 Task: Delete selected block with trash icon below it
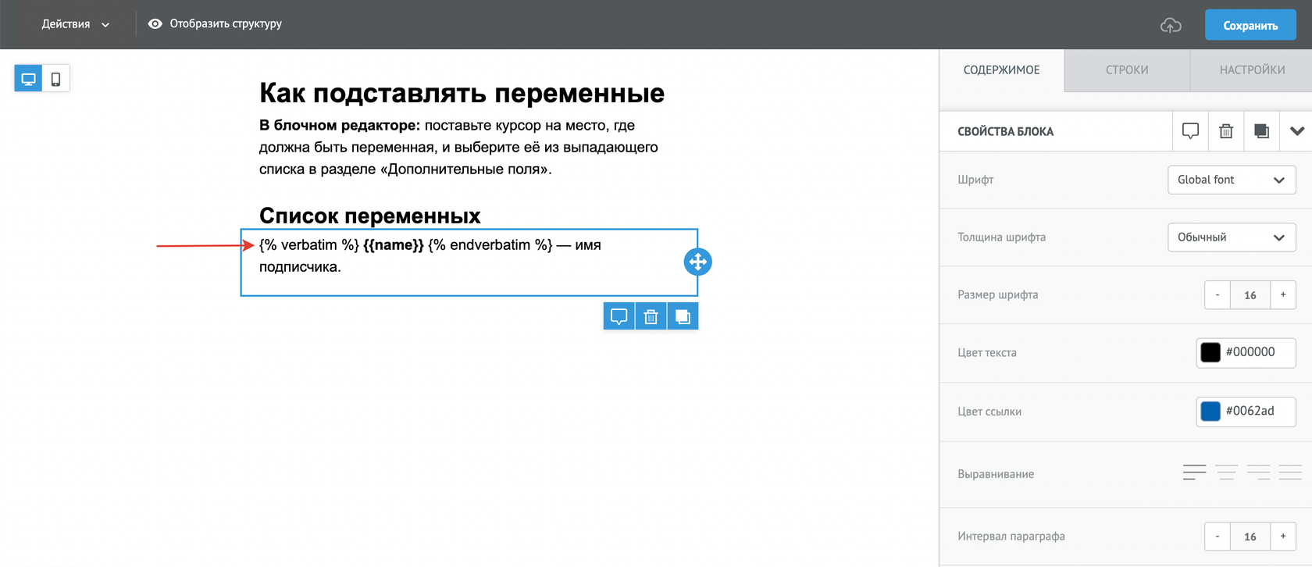point(651,316)
